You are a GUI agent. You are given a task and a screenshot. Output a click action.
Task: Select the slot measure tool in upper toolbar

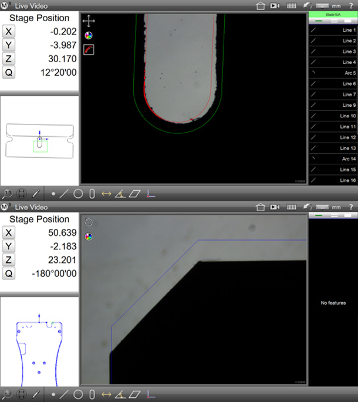(x=92, y=194)
